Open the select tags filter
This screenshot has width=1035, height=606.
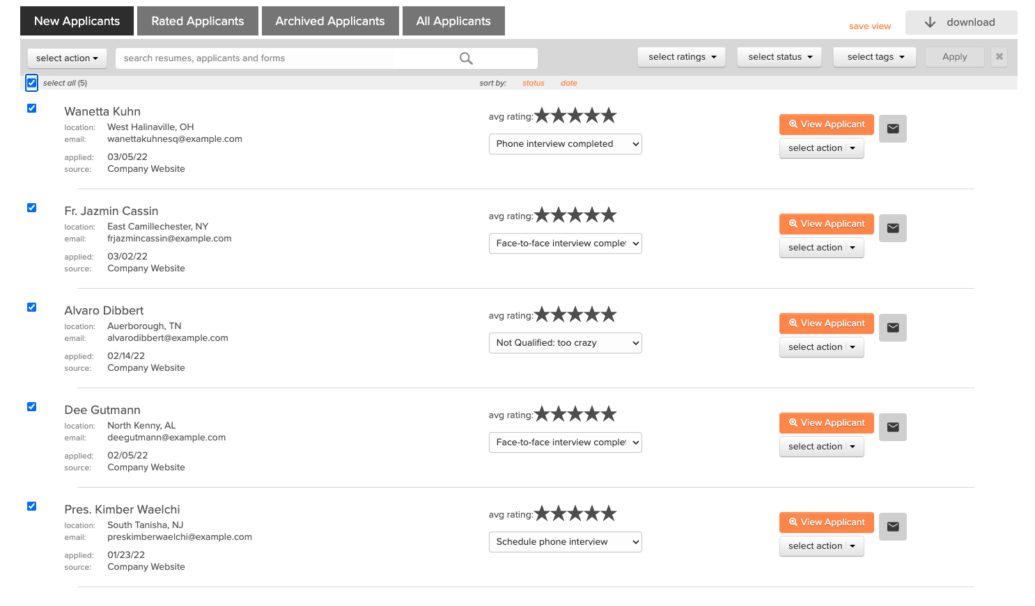(875, 57)
